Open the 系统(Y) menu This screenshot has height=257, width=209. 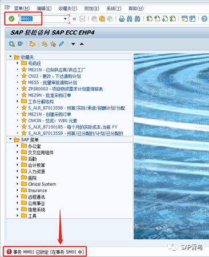[x=114, y=9]
